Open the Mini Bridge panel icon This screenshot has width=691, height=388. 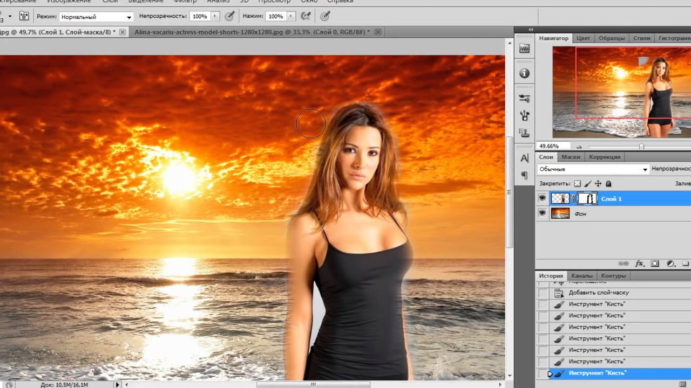tap(524, 48)
